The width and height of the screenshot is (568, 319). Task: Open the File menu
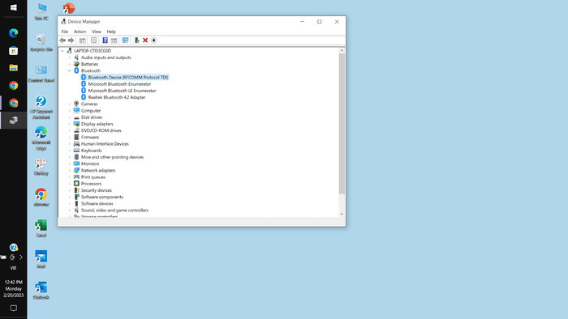pyautogui.click(x=64, y=32)
